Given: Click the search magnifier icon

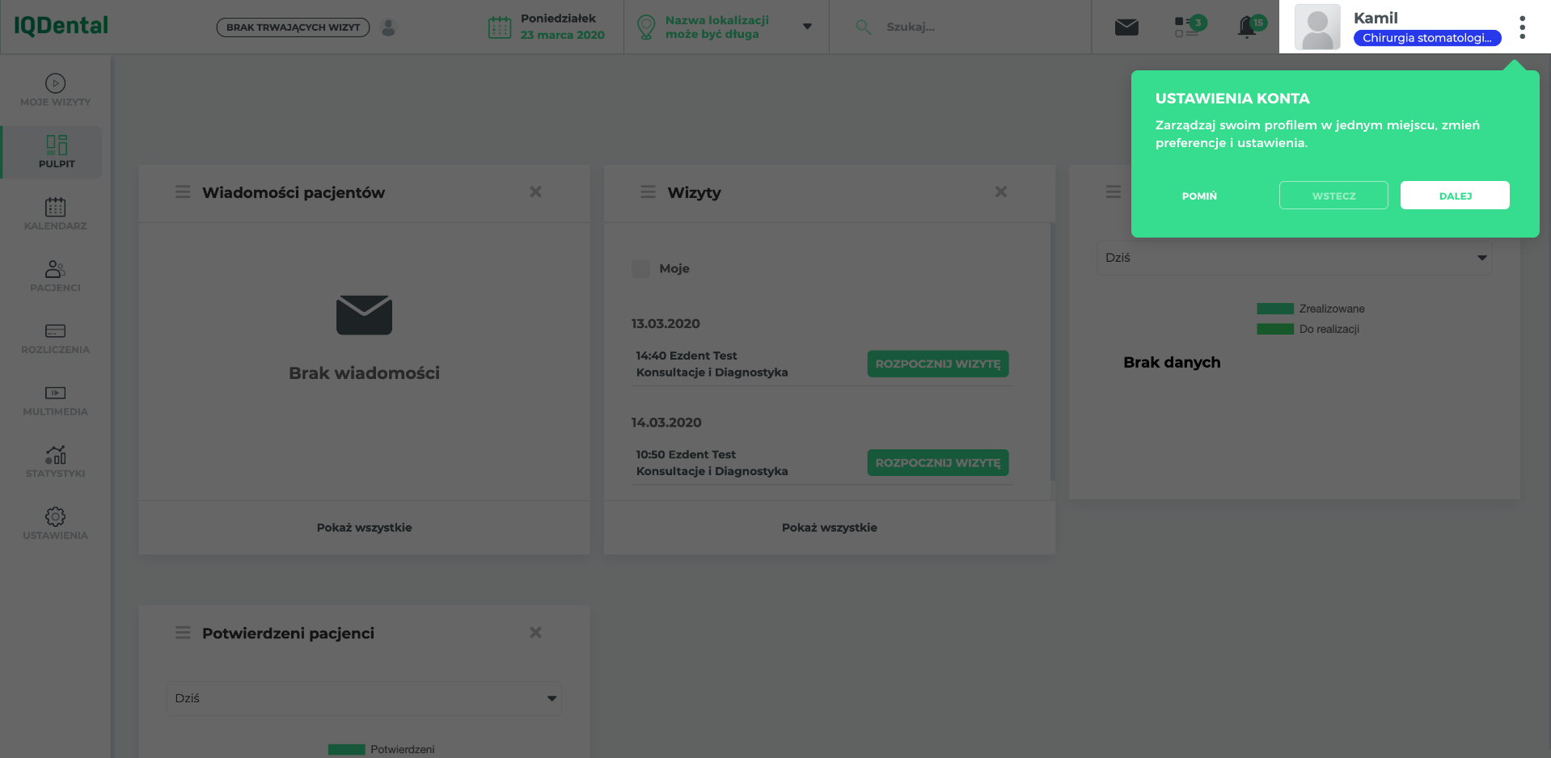Looking at the screenshot, I should click(863, 27).
